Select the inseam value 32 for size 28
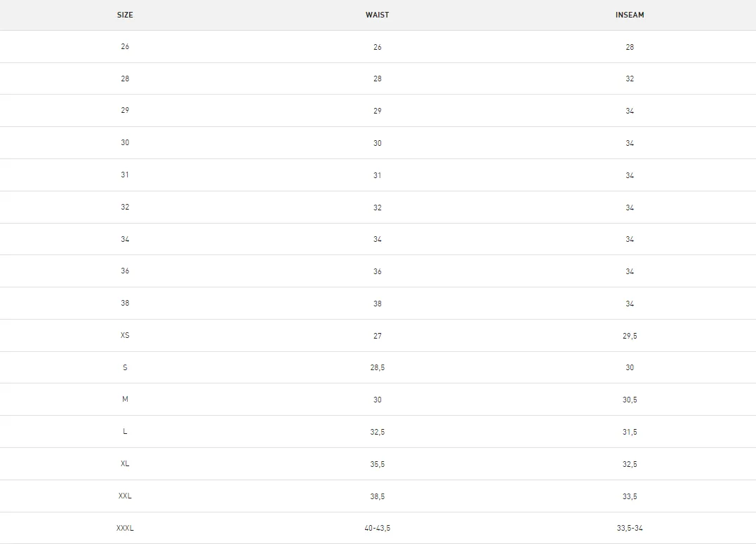The height and width of the screenshot is (544, 756). (x=630, y=79)
